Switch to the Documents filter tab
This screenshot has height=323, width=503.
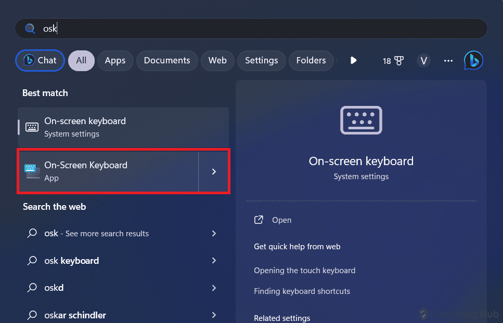click(x=167, y=61)
